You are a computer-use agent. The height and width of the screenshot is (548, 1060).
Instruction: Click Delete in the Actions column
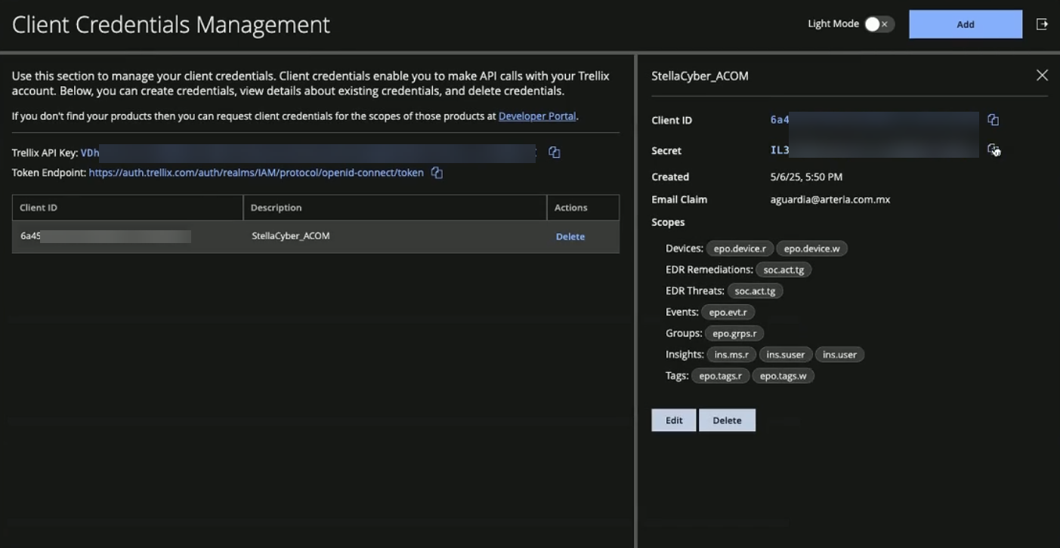click(x=570, y=236)
